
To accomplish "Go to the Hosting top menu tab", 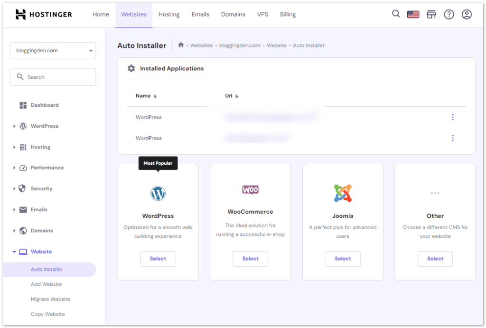I will pyautogui.click(x=169, y=14).
